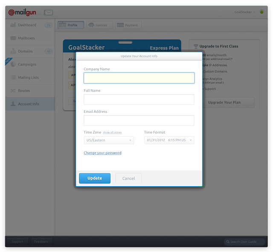Viewport: 273px width, 252px height.
Task: Click the envelope icon beside the logo
Action: pos(49,12)
